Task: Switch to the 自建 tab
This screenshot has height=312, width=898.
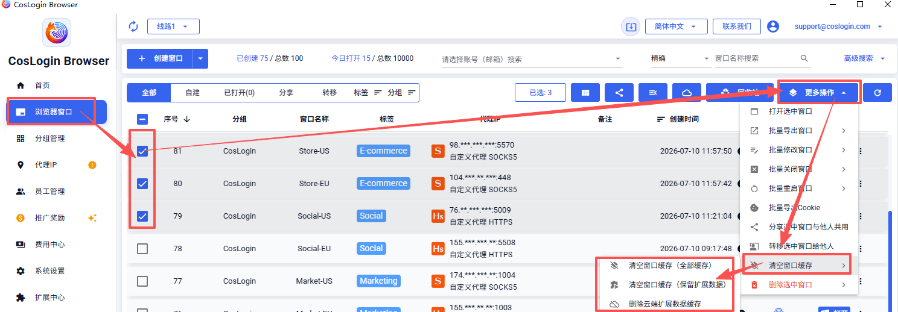Action: pyautogui.click(x=193, y=93)
